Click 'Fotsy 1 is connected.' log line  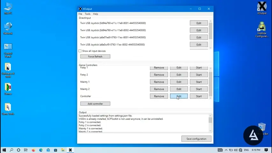[90, 122]
